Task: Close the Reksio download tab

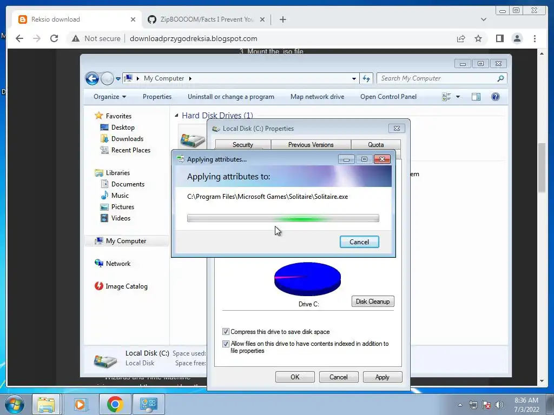Action: pyautogui.click(x=133, y=19)
